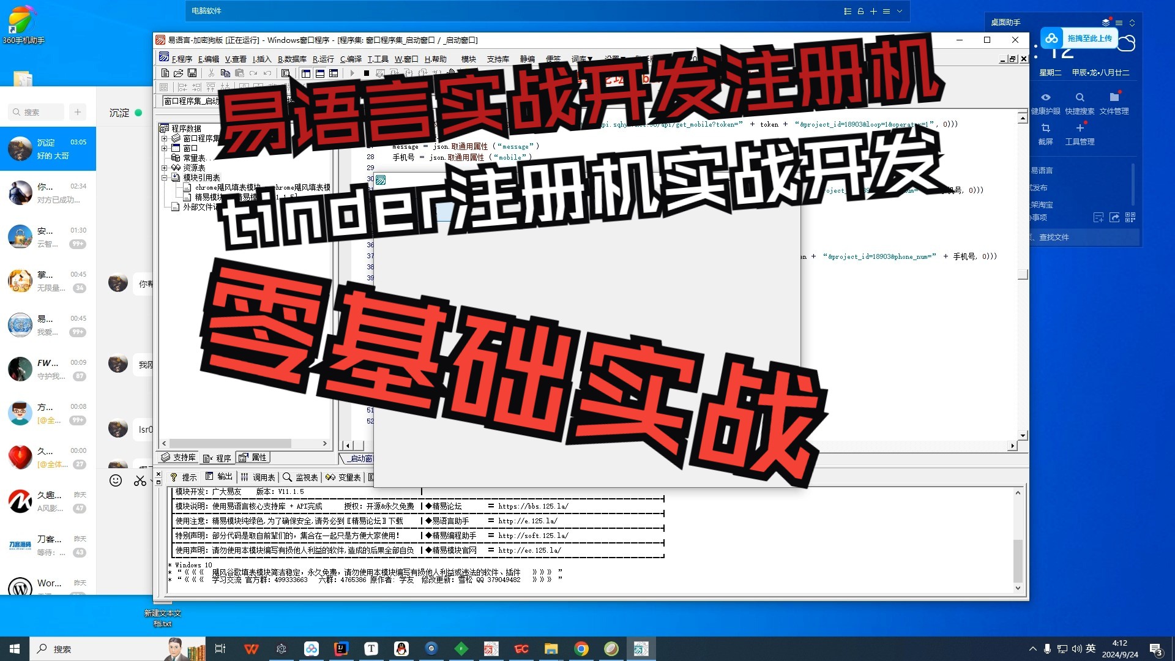Viewport: 1175px width, 661px height.
Task: Click the Open file toolbar icon
Action: click(178, 73)
